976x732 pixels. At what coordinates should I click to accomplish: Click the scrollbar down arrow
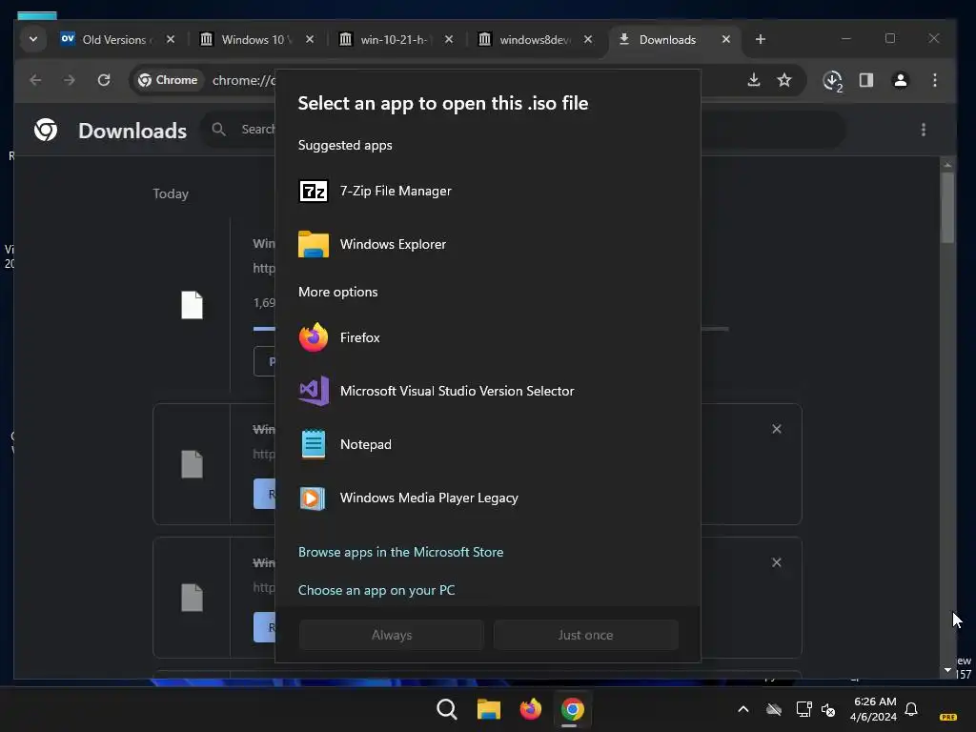point(948,670)
